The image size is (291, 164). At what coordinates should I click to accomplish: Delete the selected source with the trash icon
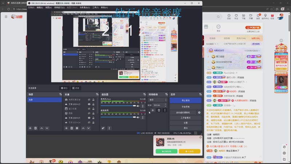coord(72,128)
